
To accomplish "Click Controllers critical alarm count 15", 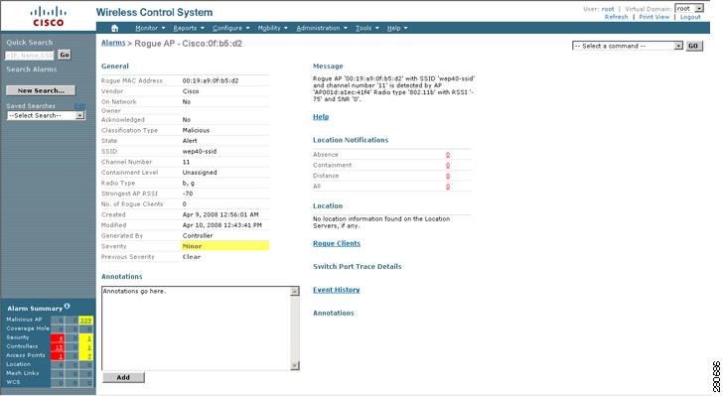I will pos(58,346).
